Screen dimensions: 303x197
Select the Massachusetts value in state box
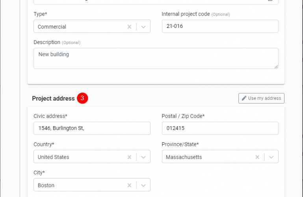[x=184, y=157]
